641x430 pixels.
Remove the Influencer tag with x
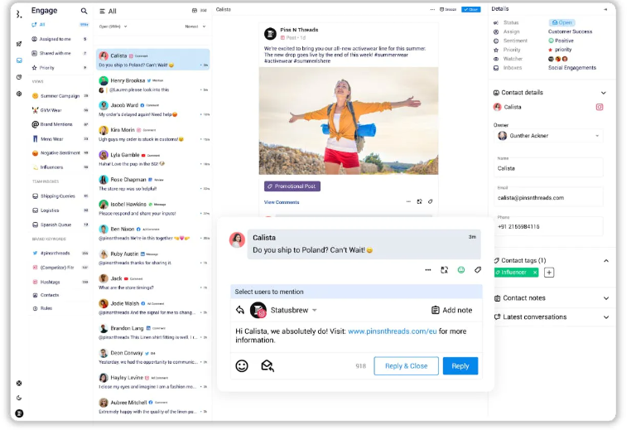click(x=535, y=273)
